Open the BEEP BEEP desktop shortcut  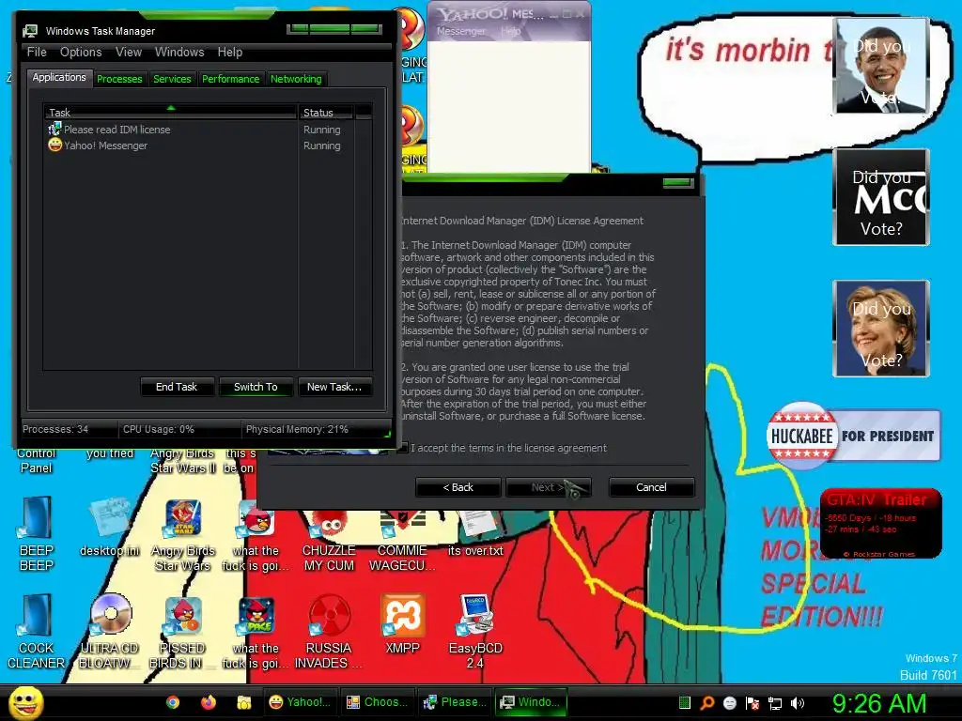tap(37, 533)
